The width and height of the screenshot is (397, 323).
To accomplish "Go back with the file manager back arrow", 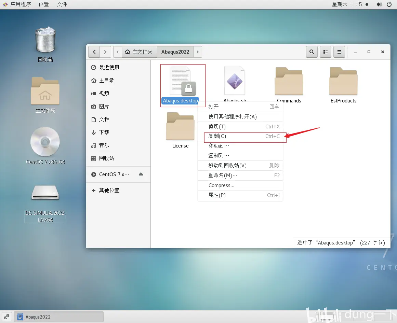I will [94, 52].
